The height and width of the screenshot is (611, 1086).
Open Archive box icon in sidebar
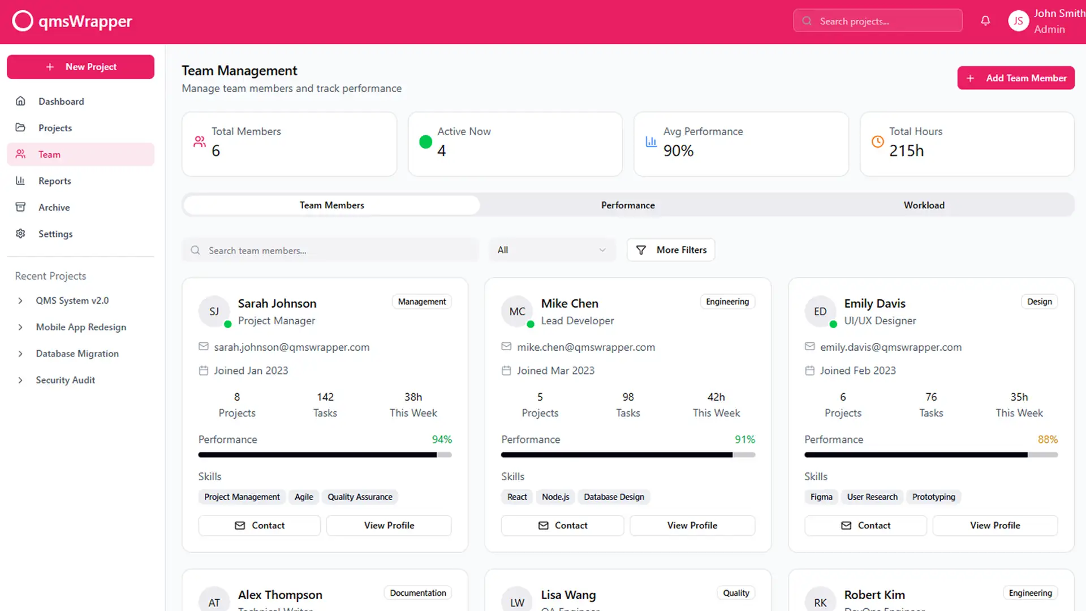tap(21, 208)
